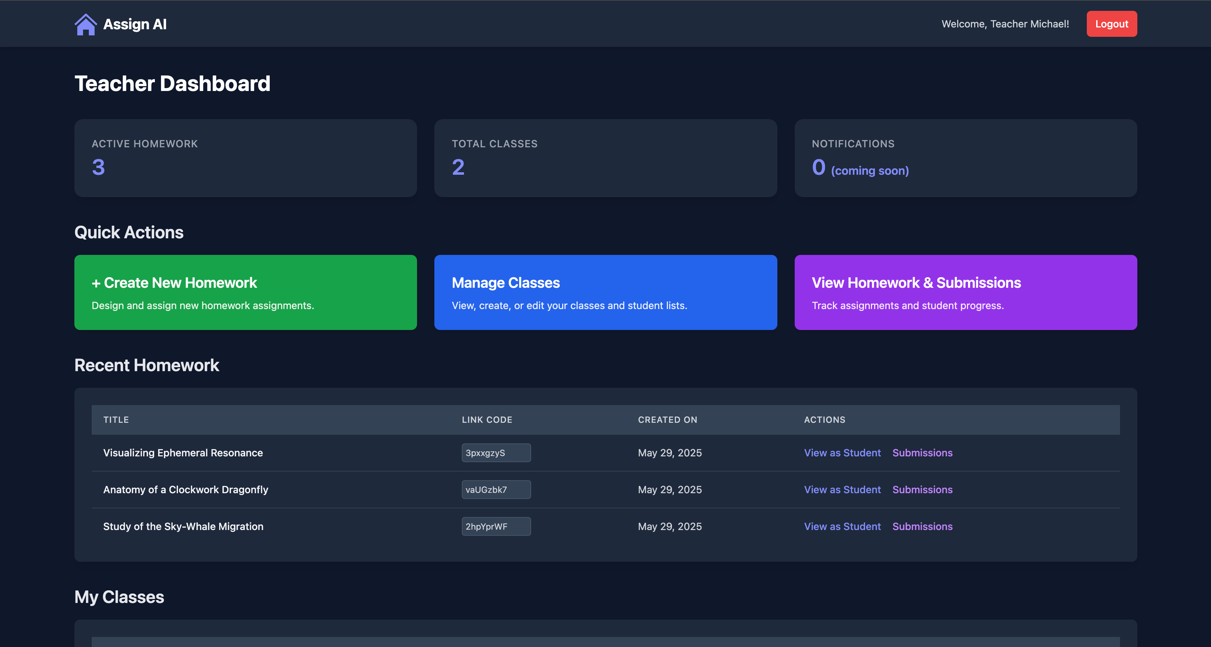The height and width of the screenshot is (647, 1211).
Task: Click the Active Homework stat card
Action: point(246,158)
